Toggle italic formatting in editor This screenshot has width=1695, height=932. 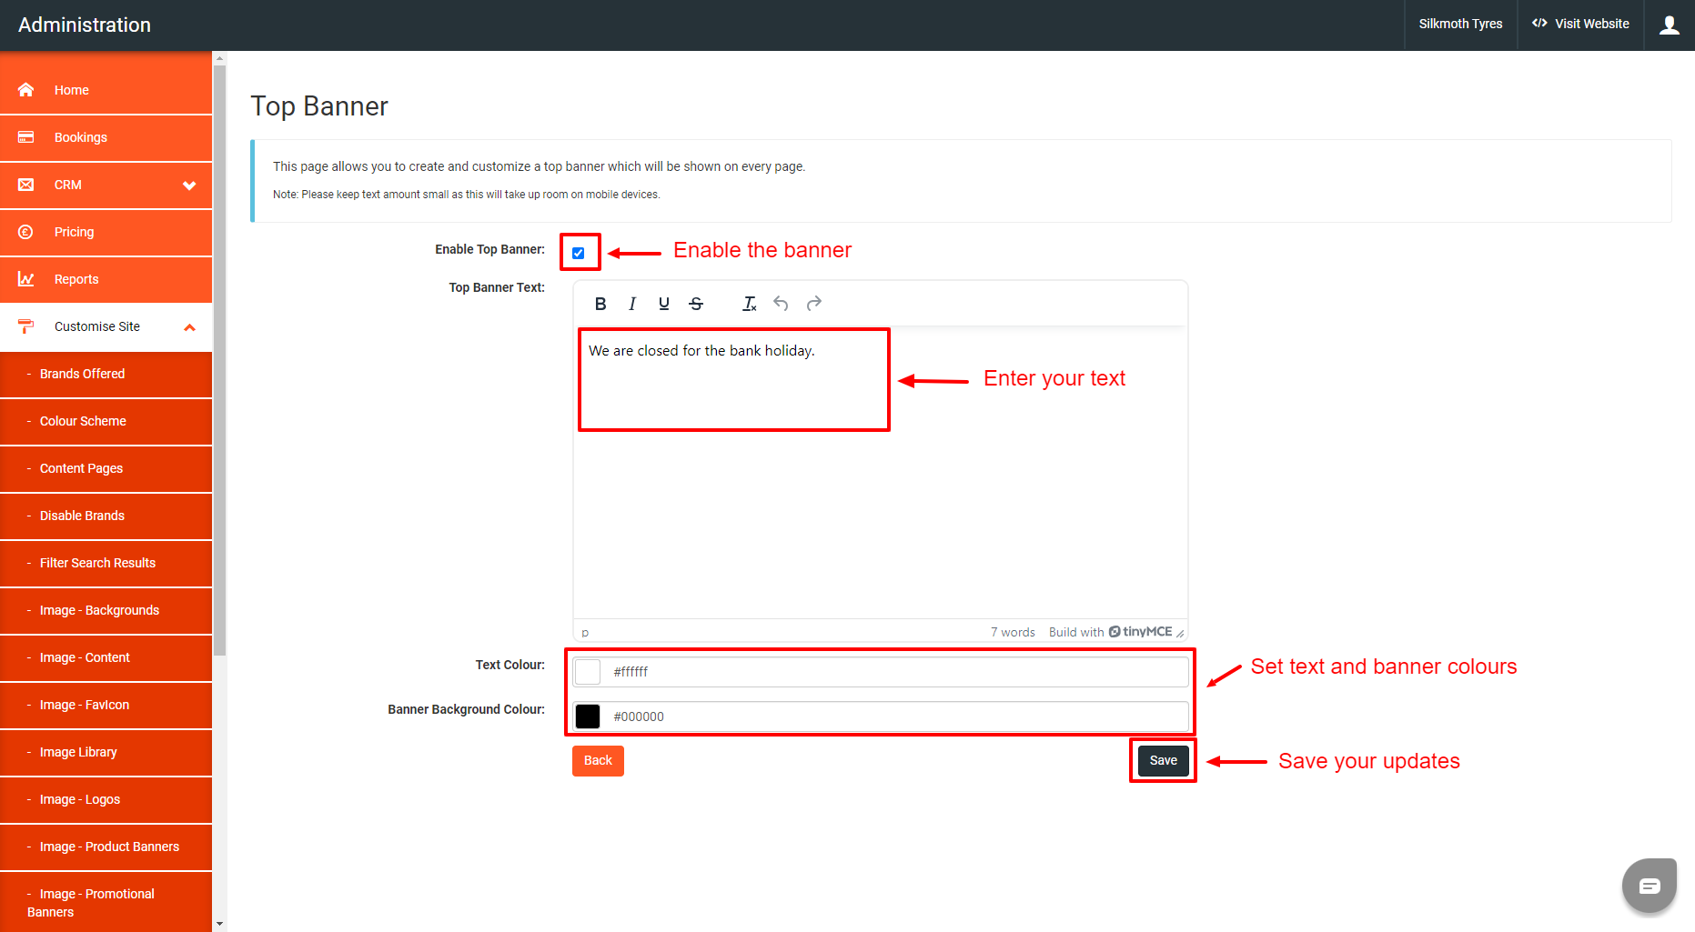[632, 304]
